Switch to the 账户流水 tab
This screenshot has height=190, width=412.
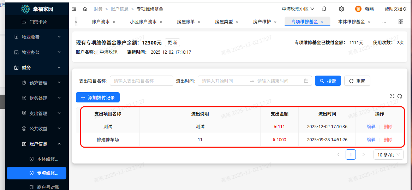point(101,22)
